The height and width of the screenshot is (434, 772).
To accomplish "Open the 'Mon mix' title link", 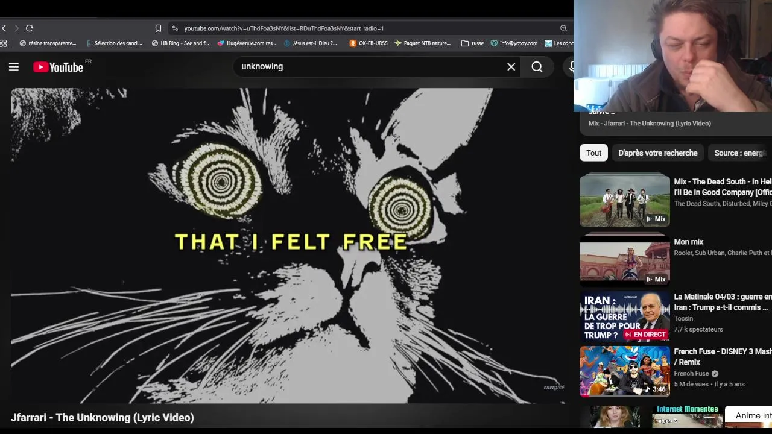I will click(689, 242).
